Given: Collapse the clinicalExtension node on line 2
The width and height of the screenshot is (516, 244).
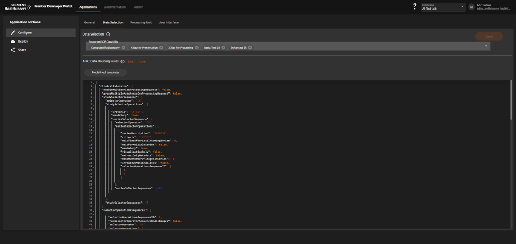Looking at the screenshot, I should pyautogui.click(x=94, y=86).
